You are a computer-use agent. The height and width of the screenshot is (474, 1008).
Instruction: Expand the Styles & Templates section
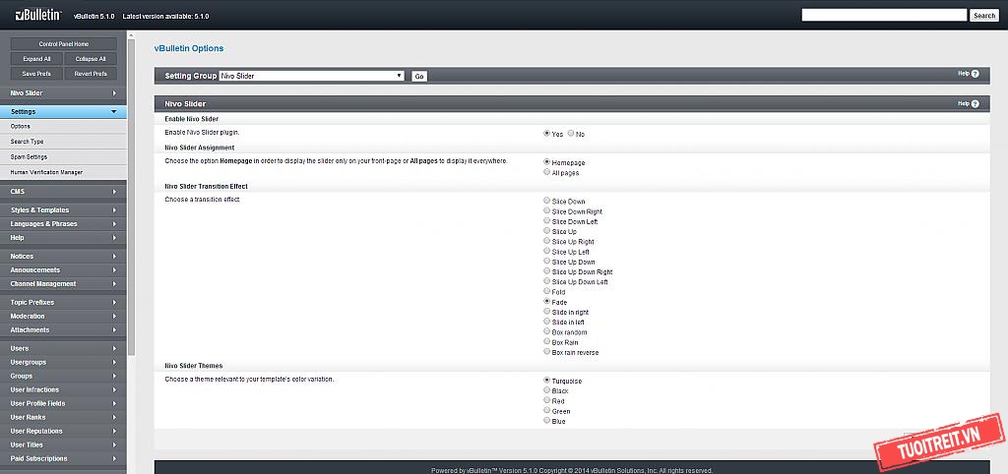tap(114, 209)
